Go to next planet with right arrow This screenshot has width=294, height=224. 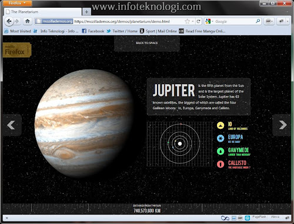(x=282, y=125)
